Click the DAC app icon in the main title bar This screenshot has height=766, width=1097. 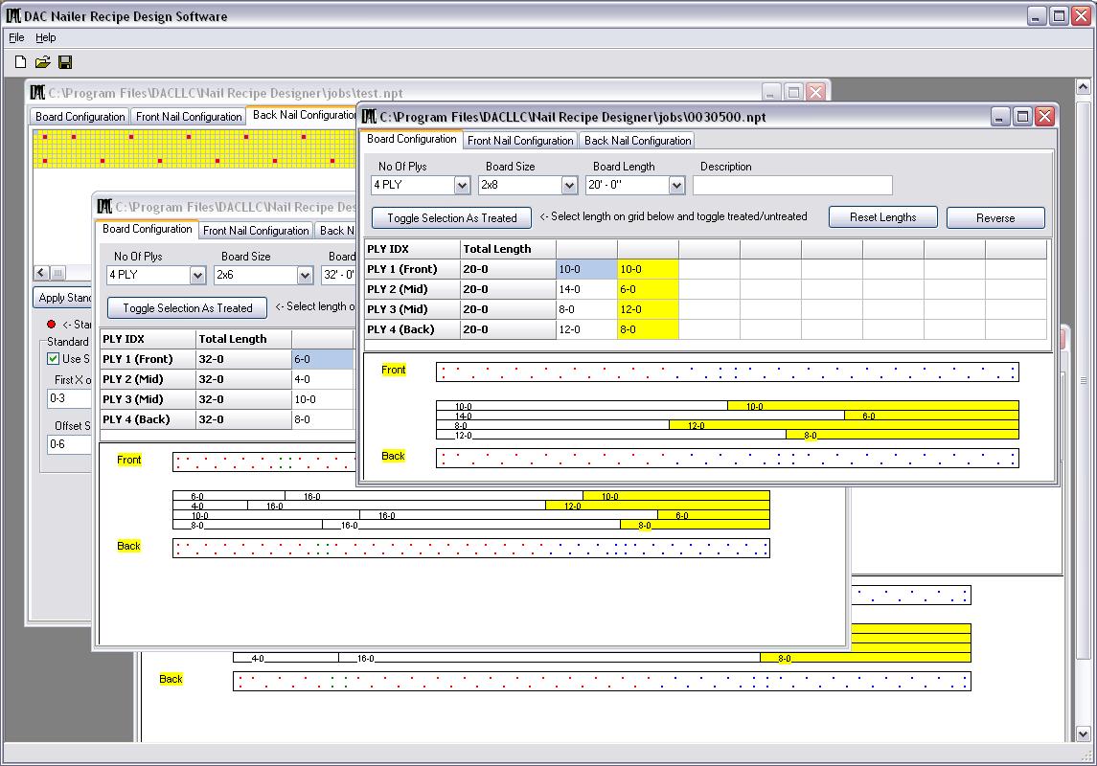[12, 16]
